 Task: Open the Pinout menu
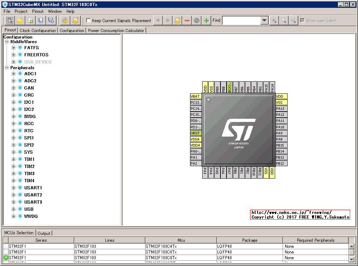(38, 11)
